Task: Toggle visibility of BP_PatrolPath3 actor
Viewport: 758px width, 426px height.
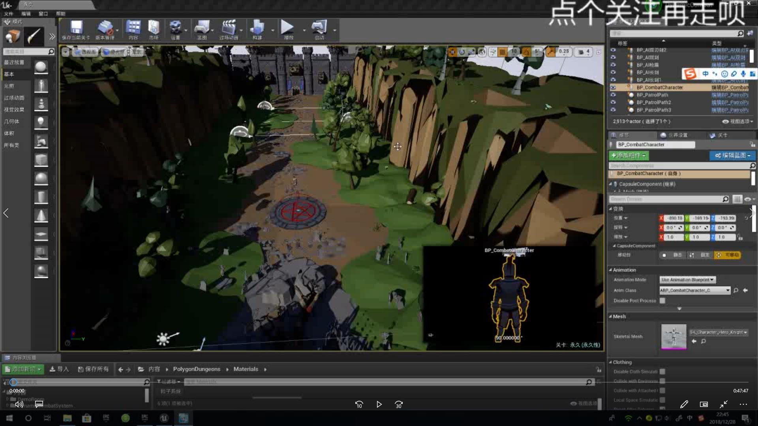Action: coord(613,110)
